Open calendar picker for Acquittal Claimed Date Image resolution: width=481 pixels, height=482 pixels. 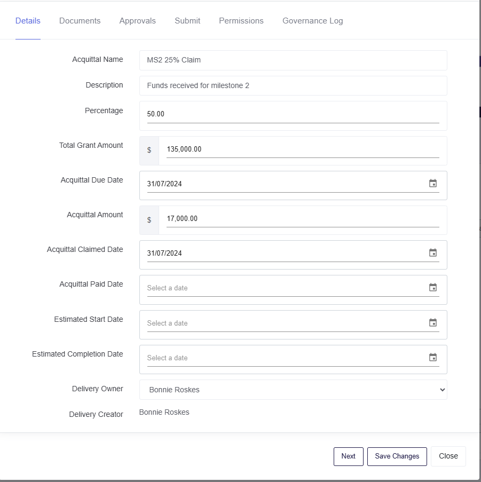tap(433, 253)
